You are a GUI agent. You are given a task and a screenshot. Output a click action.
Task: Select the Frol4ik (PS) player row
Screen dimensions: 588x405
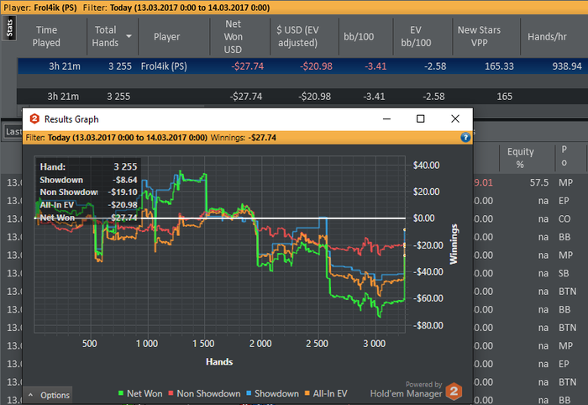[302, 66]
